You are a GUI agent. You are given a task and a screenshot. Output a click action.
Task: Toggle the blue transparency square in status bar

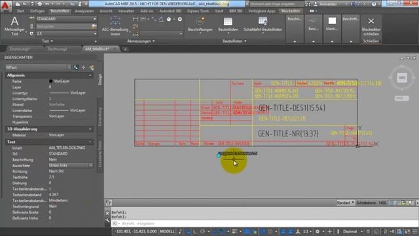pyautogui.click(x=247, y=231)
